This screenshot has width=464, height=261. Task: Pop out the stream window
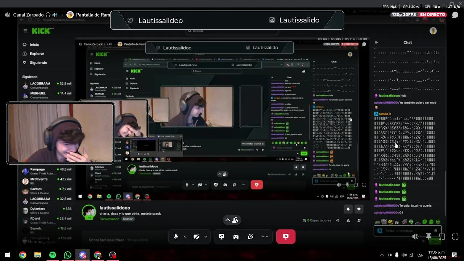pos(442,237)
